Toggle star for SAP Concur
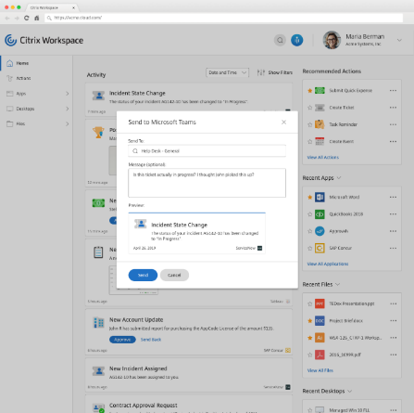The image size is (414, 413). pos(310,248)
